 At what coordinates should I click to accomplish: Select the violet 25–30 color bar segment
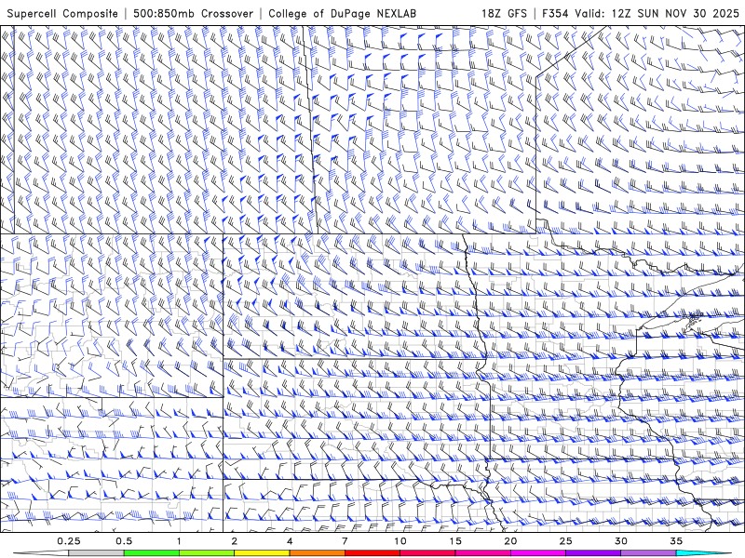click(x=593, y=553)
